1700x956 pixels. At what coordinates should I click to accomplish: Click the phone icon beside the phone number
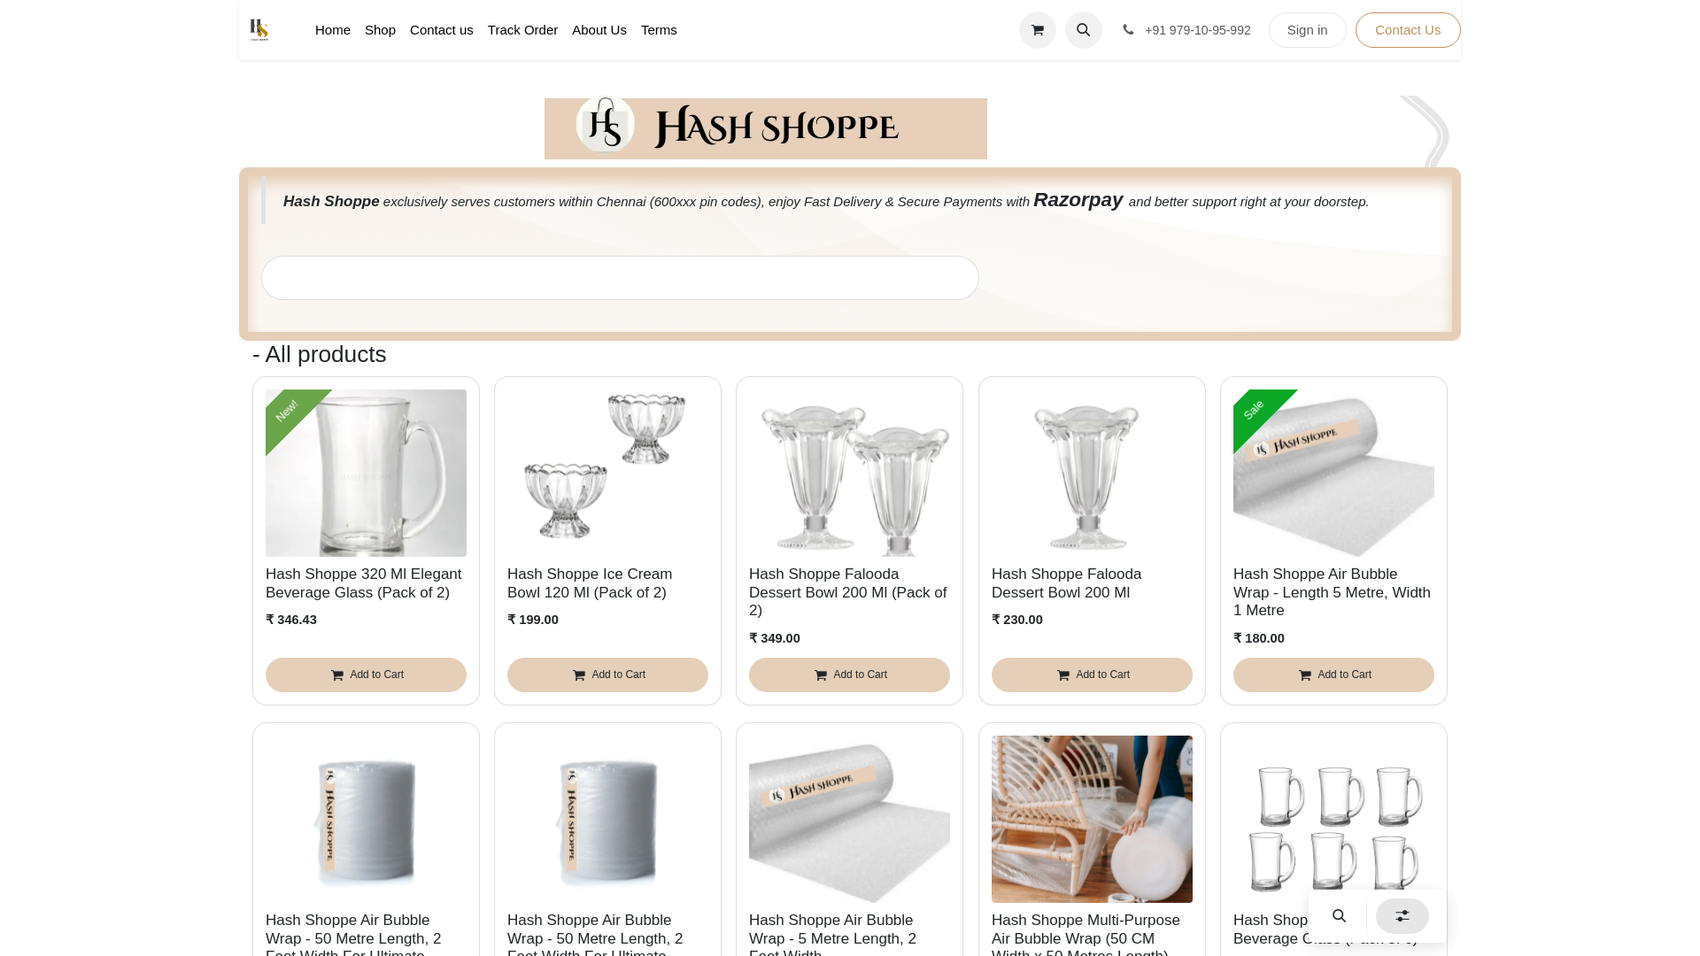click(x=1128, y=30)
